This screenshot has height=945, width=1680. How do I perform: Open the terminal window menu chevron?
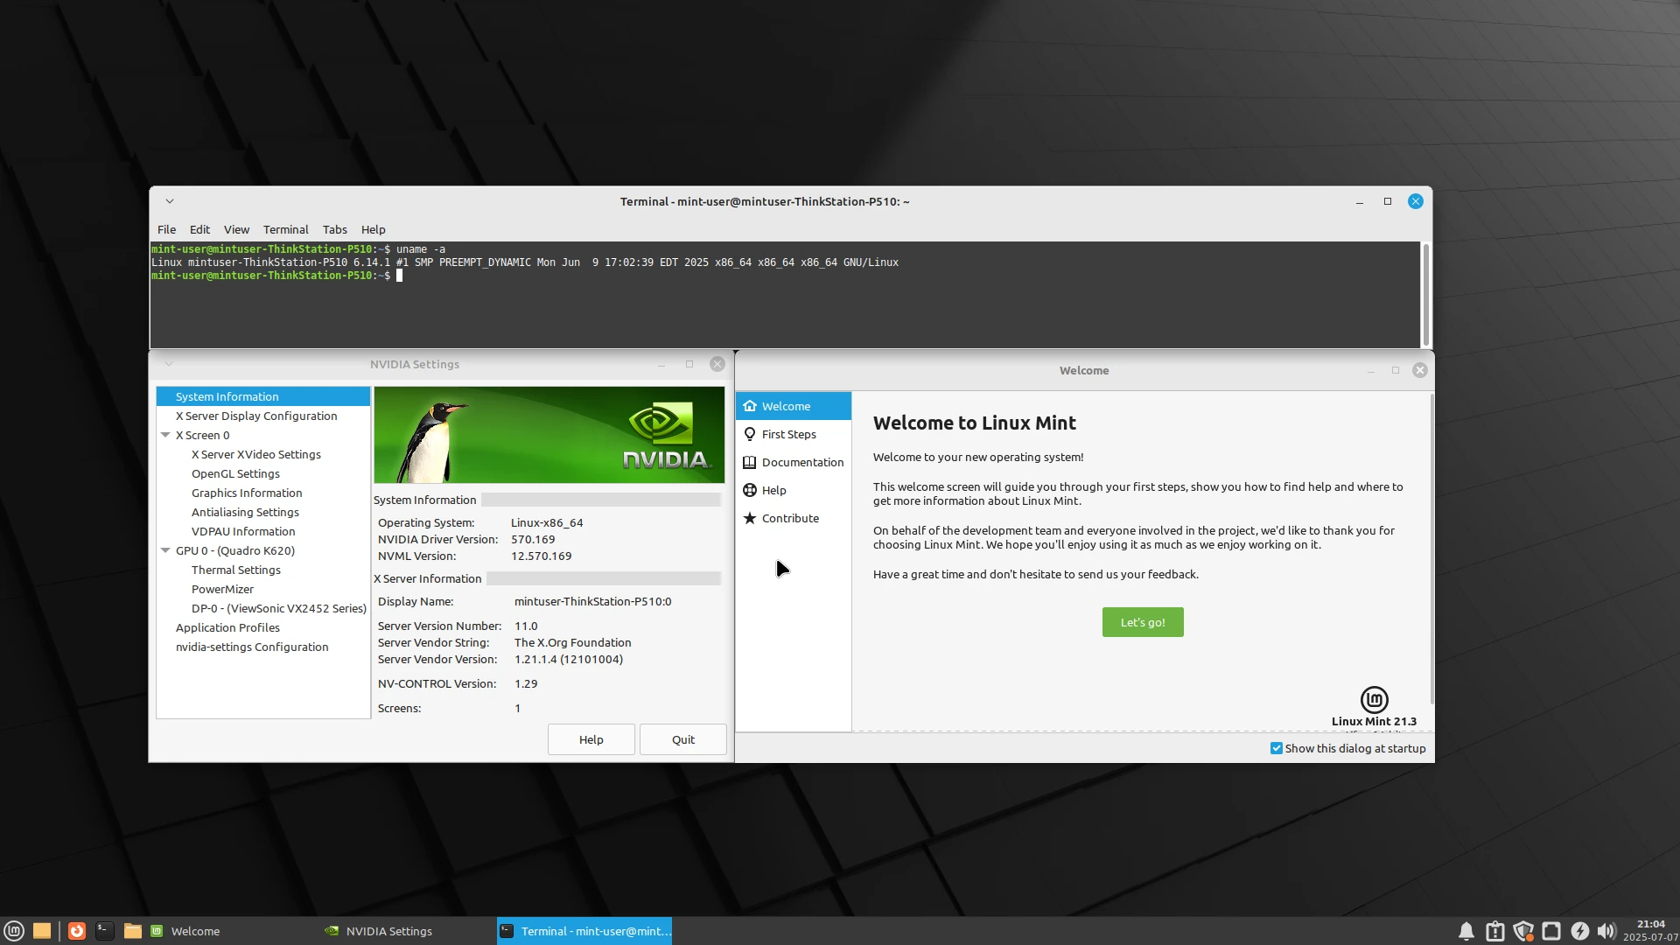[170, 201]
